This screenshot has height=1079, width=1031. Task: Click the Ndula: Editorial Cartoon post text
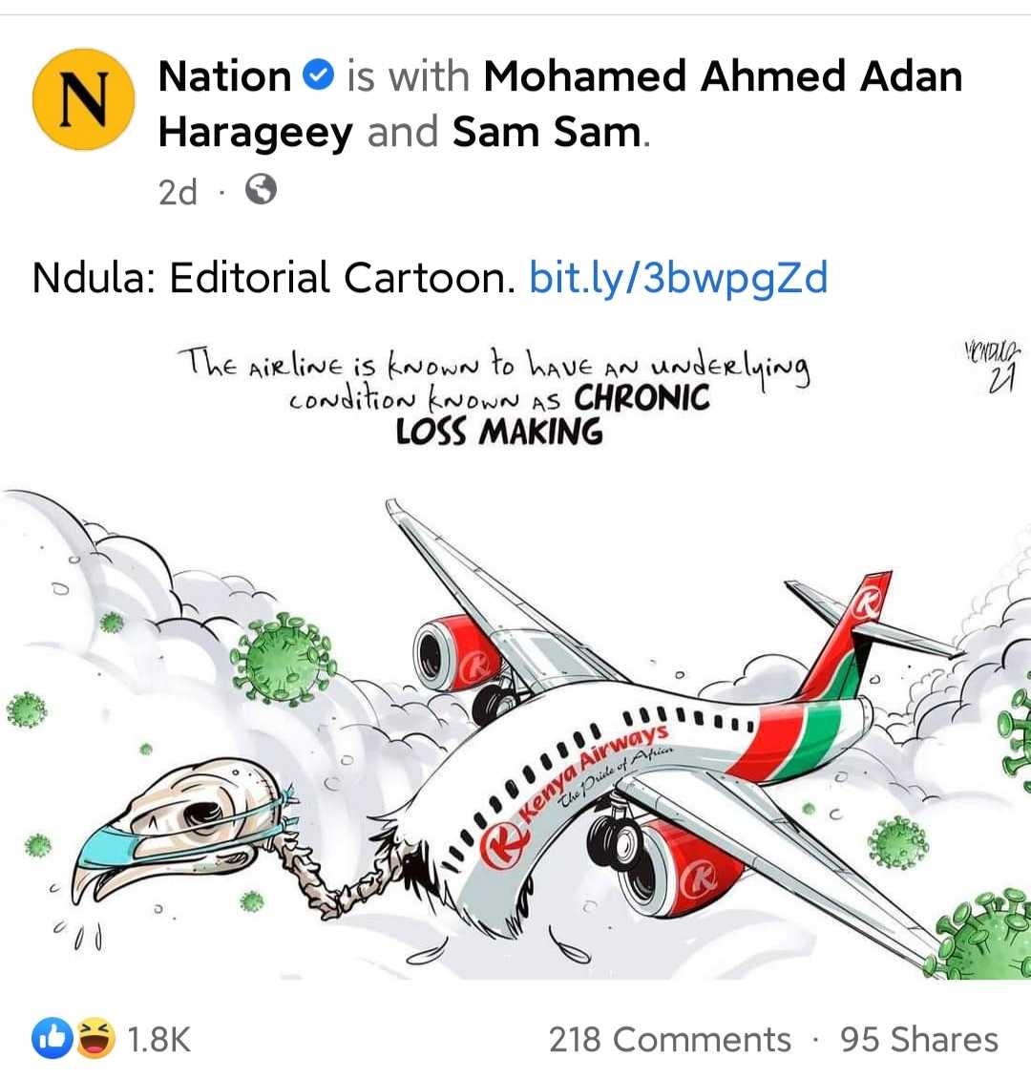click(x=273, y=278)
